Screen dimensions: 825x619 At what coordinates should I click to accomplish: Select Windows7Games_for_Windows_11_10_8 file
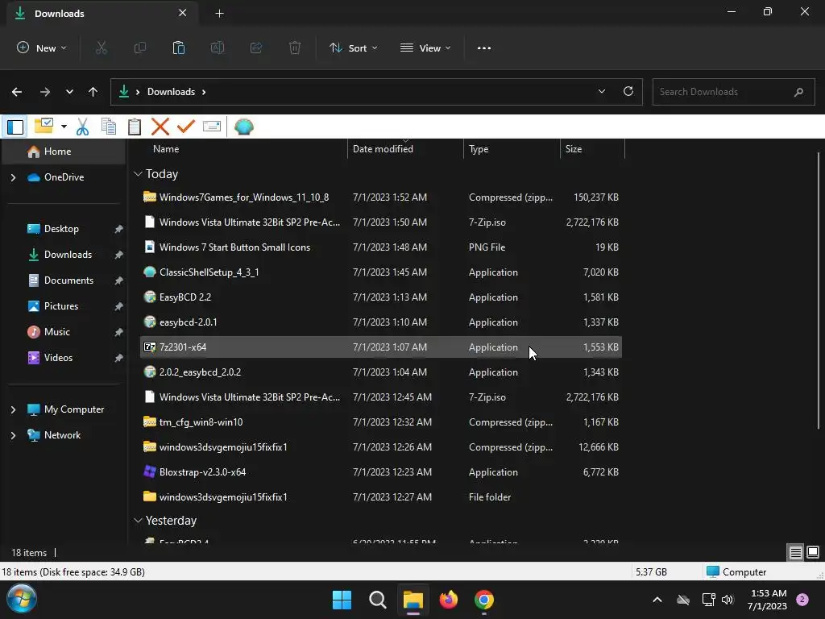[381, 197]
